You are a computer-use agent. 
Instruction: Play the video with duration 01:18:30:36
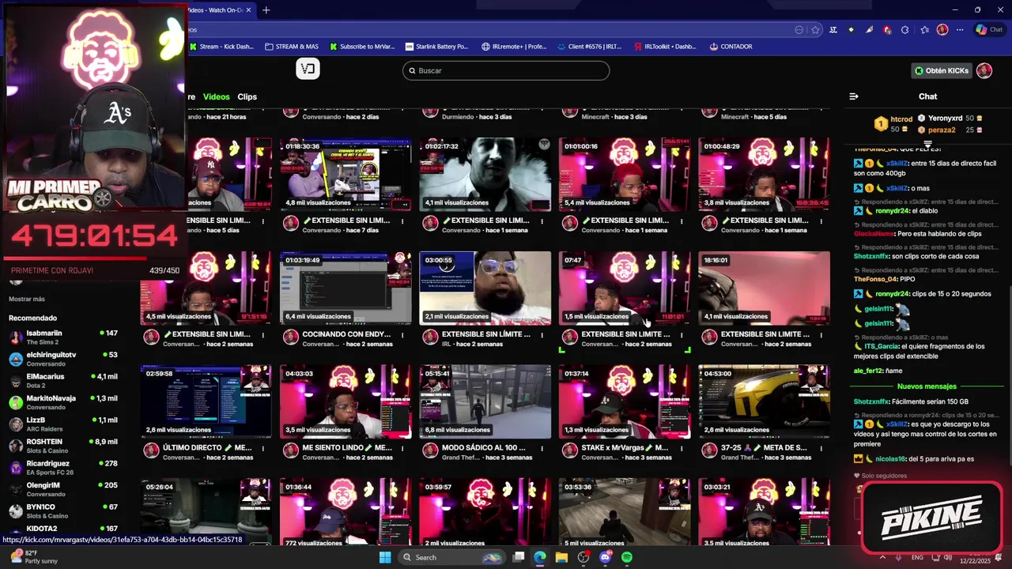pos(346,175)
